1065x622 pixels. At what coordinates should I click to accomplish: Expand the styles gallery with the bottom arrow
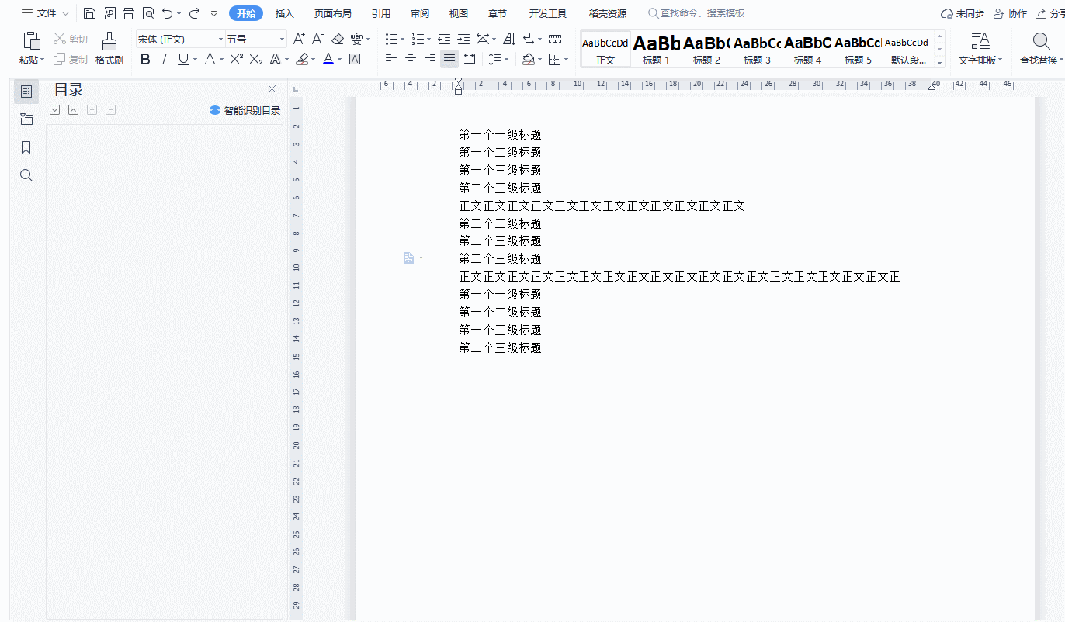pyautogui.click(x=940, y=62)
